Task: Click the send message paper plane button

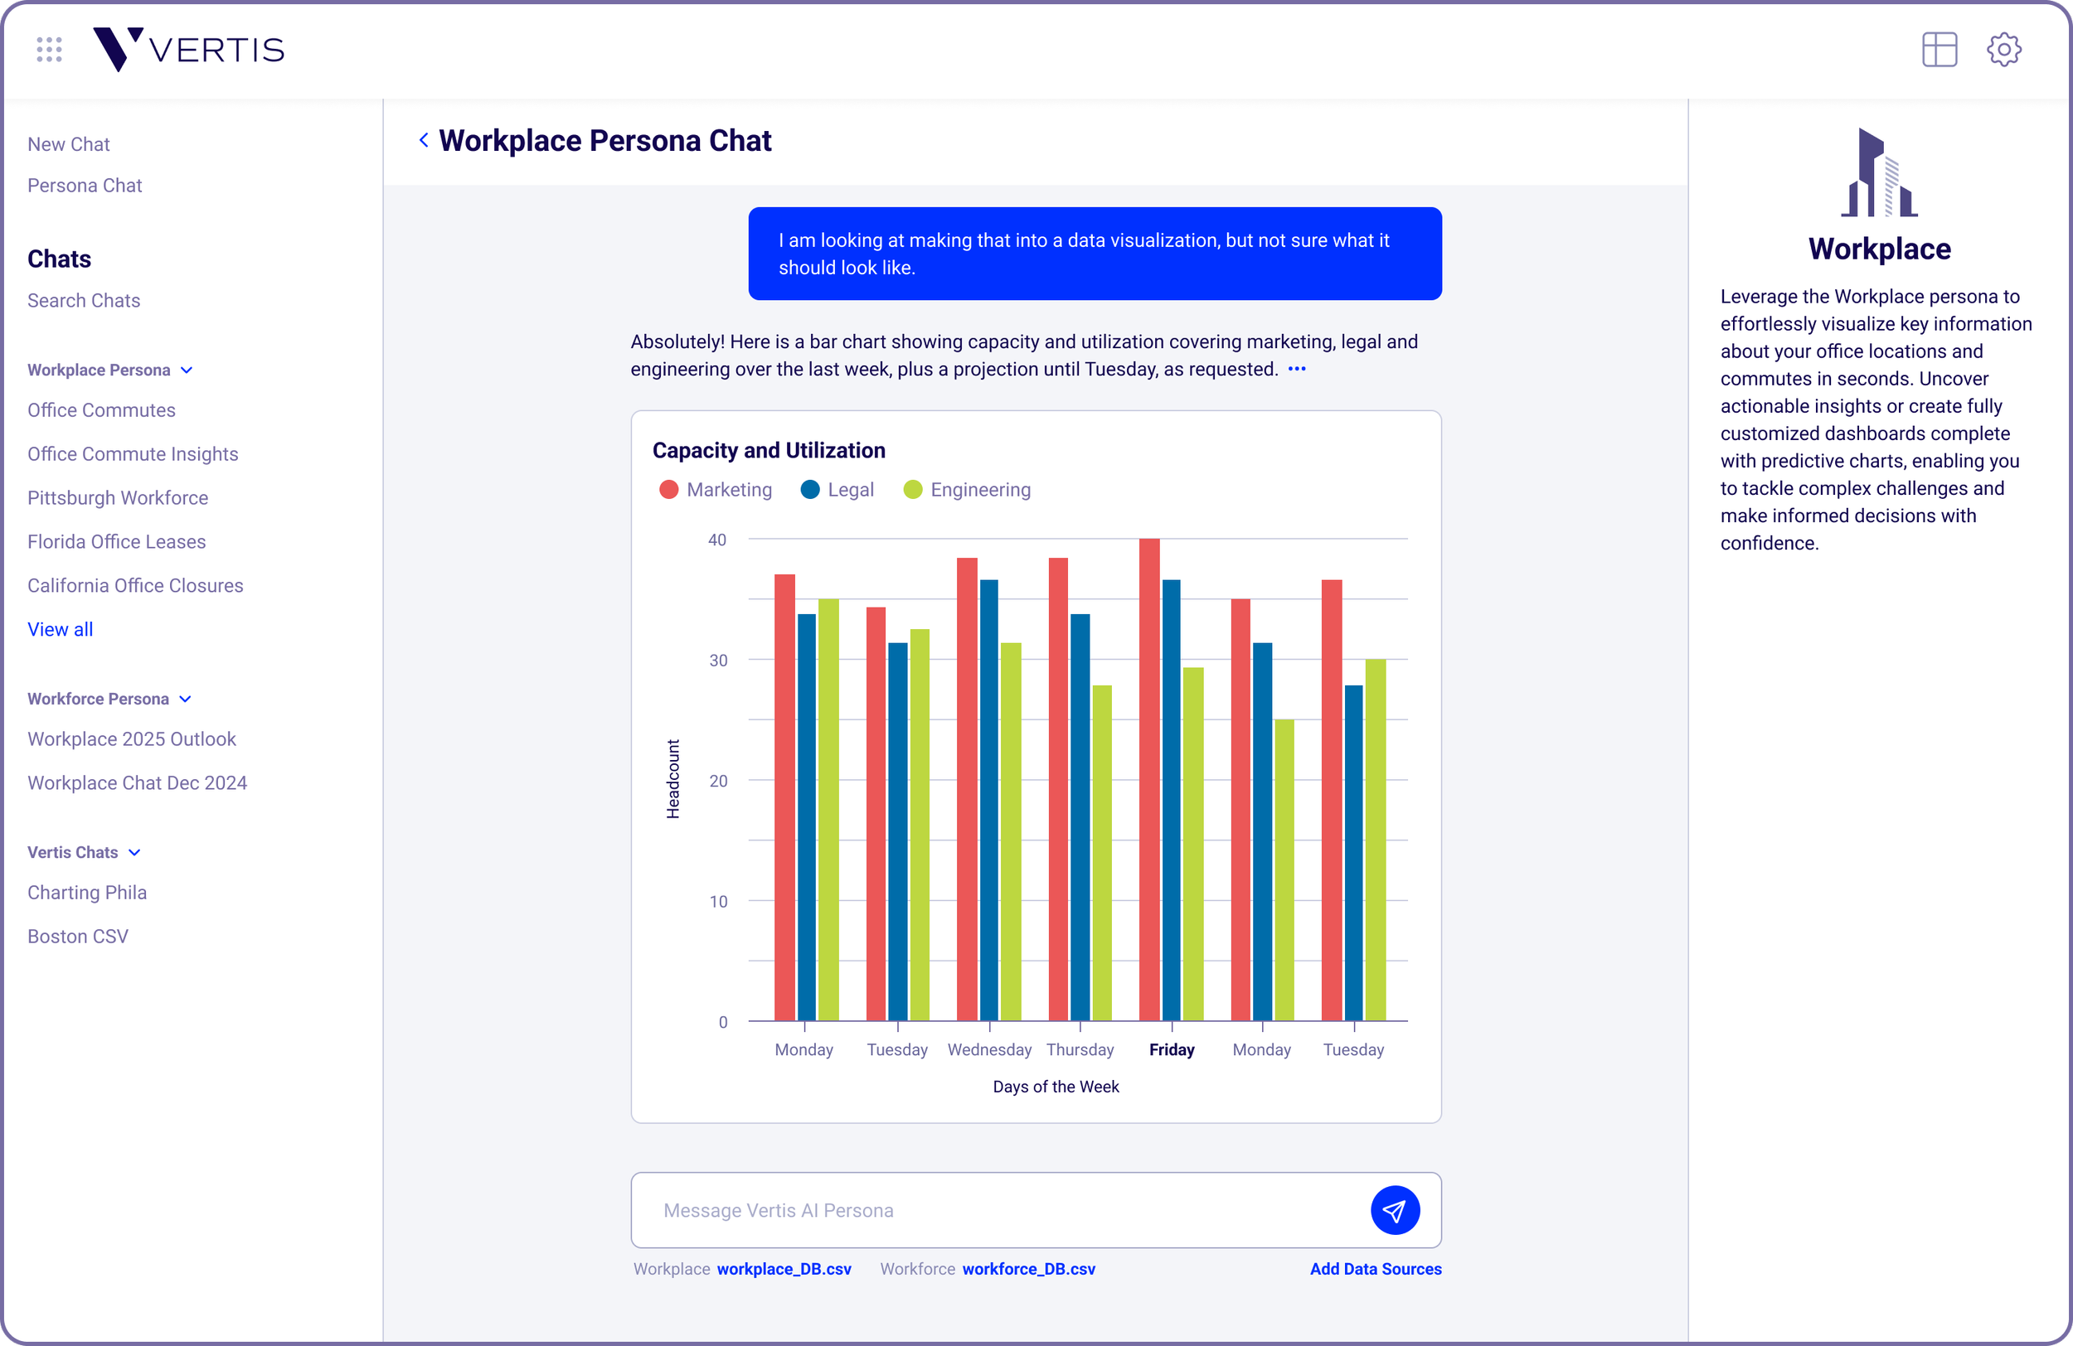Action: pos(1395,1210)
